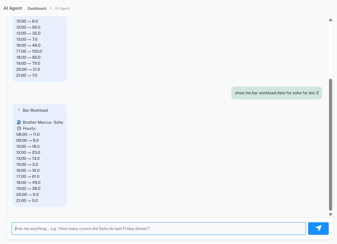This screenshot has height=244, width=337.
Task: Click the 12:00 → 56.0 row
Action: pyautogui.click(x=28, y=27)
